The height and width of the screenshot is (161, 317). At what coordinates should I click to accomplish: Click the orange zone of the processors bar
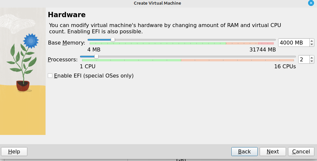tap(237, 60)
